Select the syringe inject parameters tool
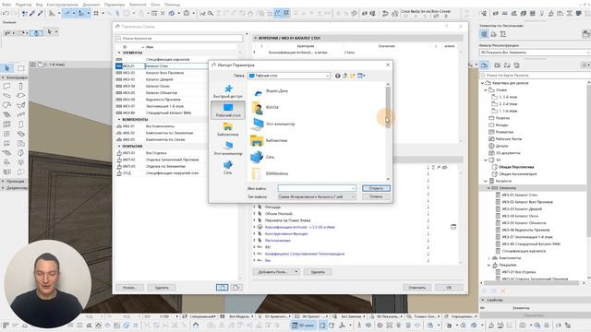591x332 pixels. (41, 13)
